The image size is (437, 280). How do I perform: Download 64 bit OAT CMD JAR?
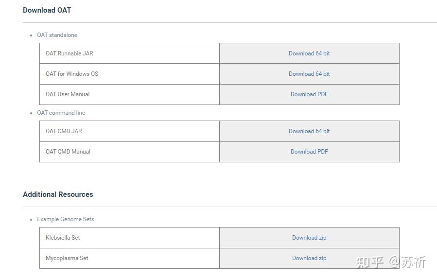click(x=309, y=131)
